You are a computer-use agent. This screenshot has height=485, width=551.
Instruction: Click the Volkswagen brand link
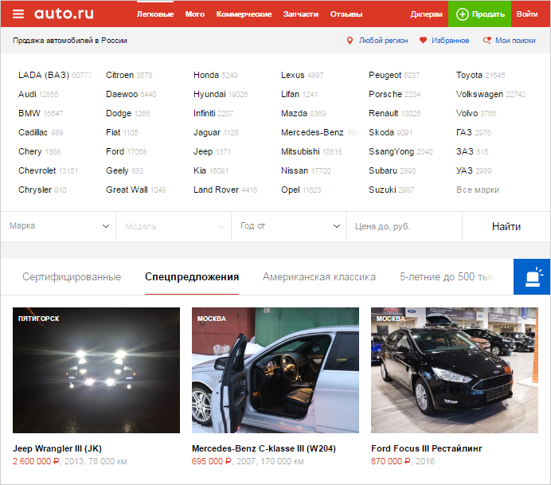pyautogui.click(x=479, y=94)
